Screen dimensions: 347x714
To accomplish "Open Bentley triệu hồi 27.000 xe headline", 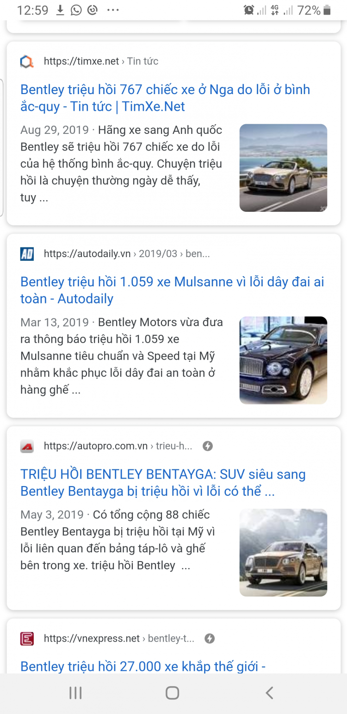I will coord(143,666).
